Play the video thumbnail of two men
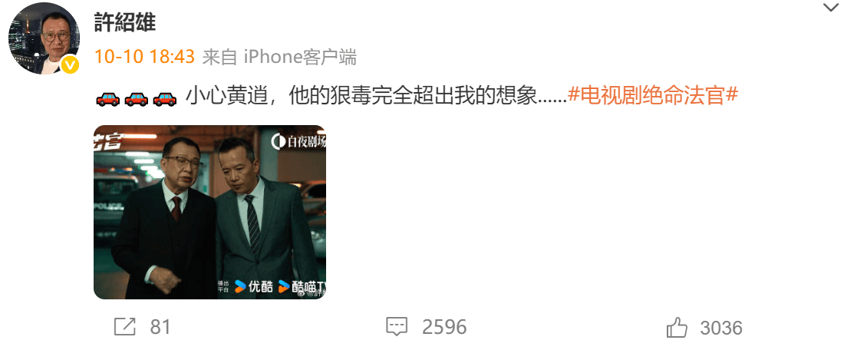The image size is (844, 350). click(210, 212)
